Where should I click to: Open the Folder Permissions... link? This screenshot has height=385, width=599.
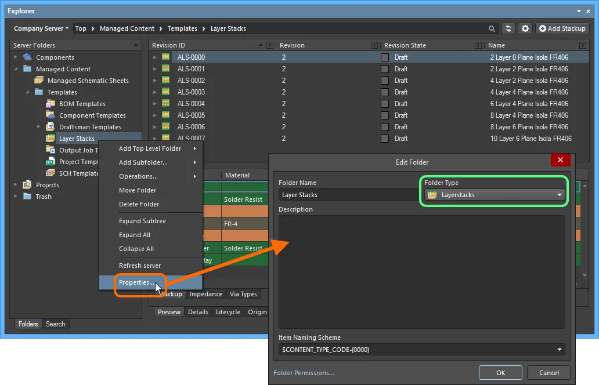pyautogui.click(x=304, y=373)
